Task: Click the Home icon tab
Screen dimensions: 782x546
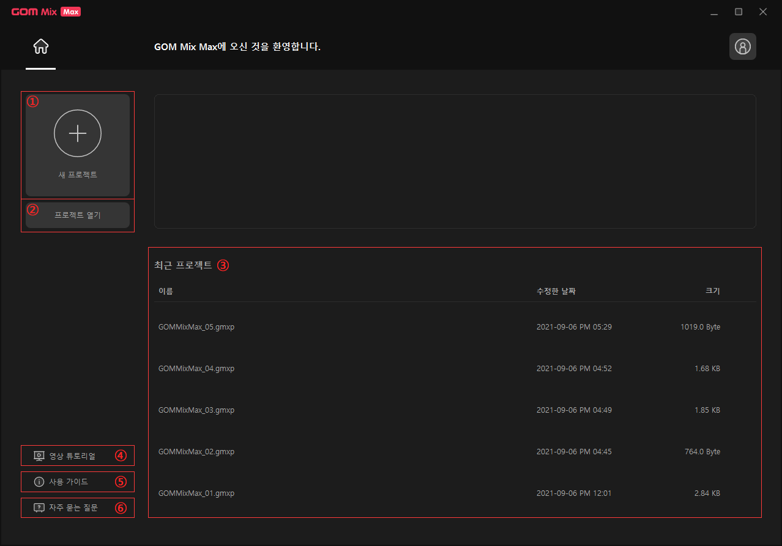Action: click(41, 46)
